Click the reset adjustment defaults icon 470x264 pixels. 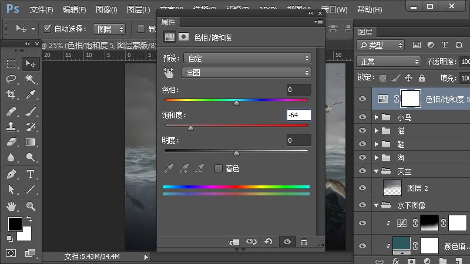268,242
